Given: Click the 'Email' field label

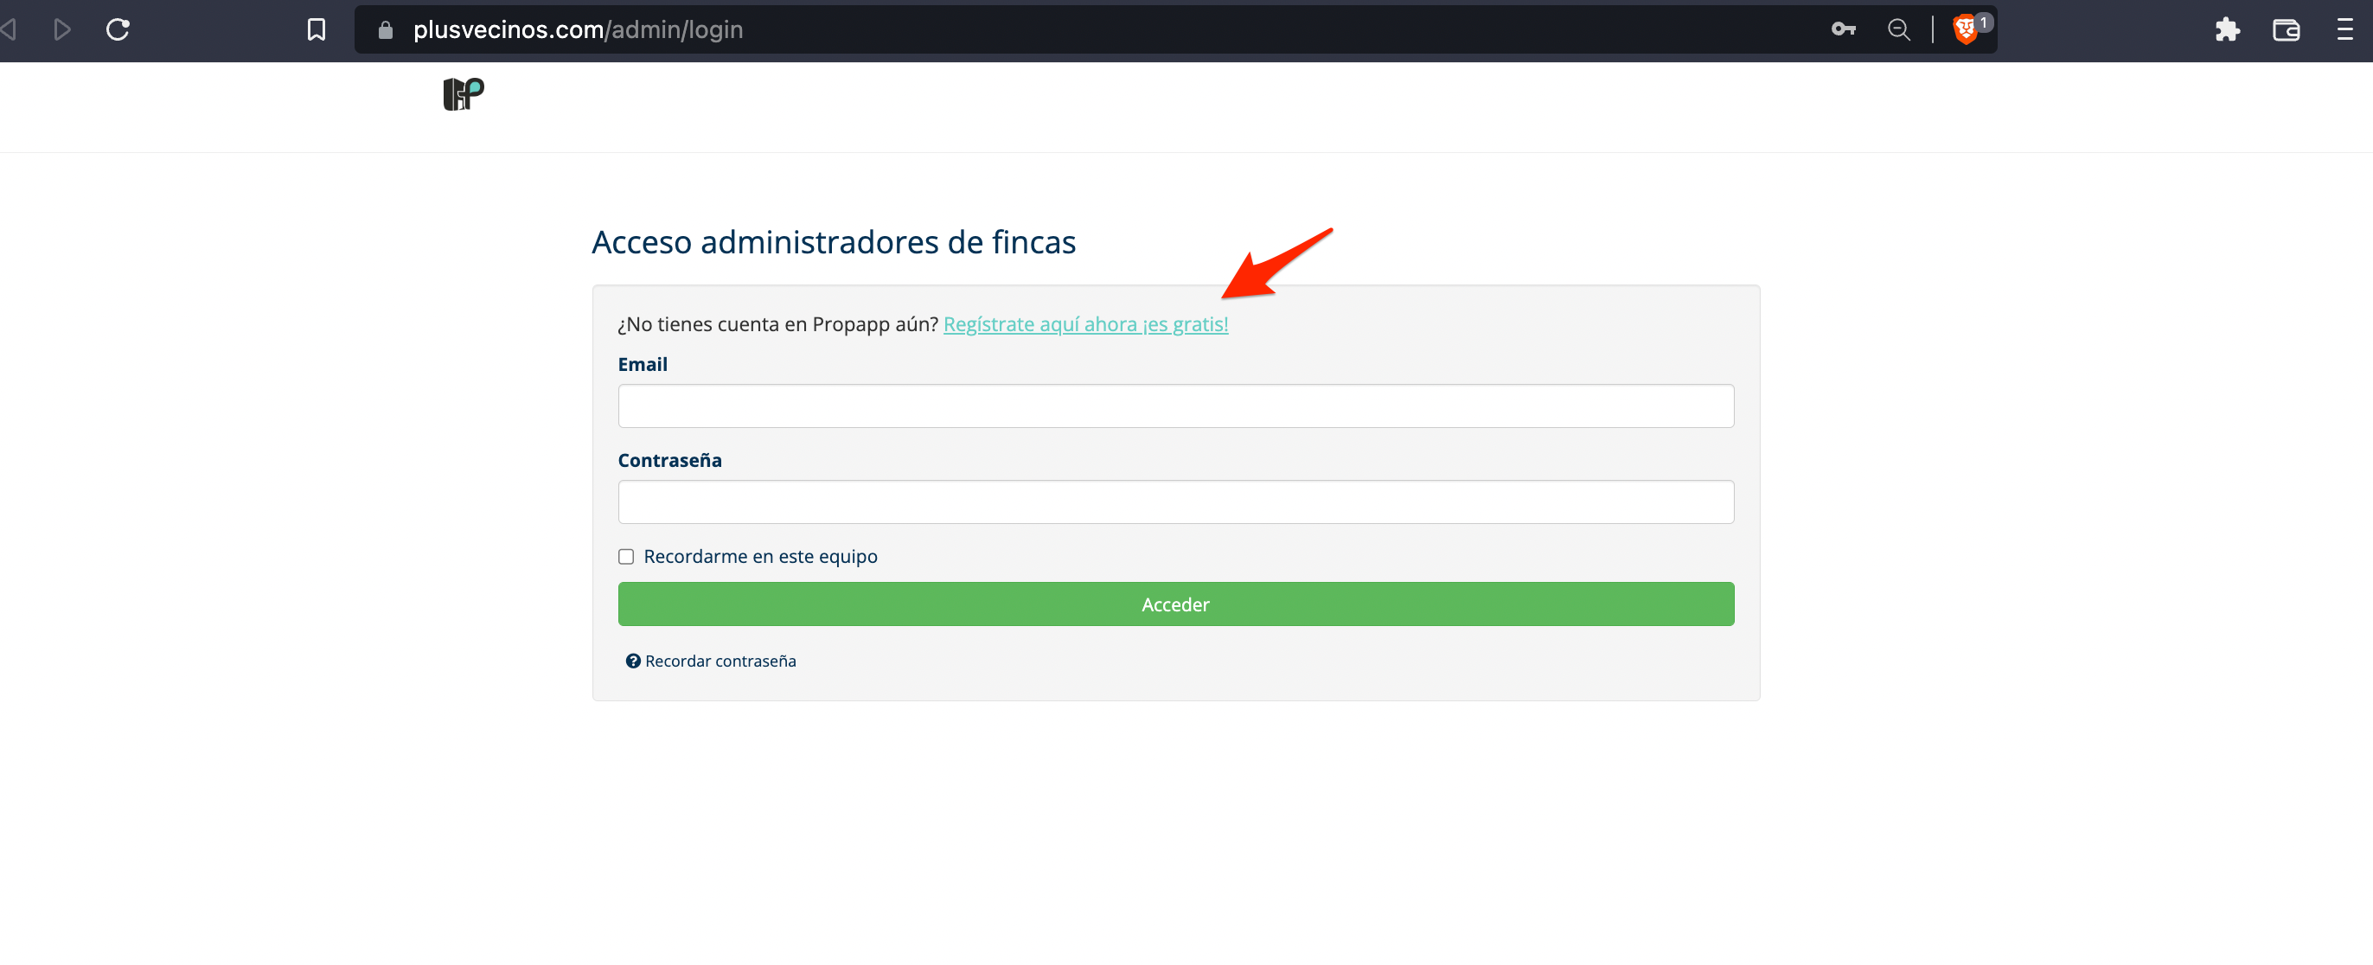Looking at the screenshot, I should tap(642, 365).
